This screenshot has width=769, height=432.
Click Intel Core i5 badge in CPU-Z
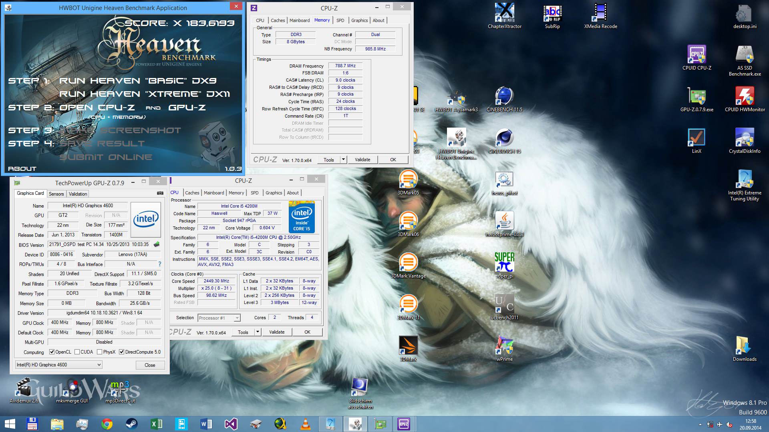tap(302, 217)
